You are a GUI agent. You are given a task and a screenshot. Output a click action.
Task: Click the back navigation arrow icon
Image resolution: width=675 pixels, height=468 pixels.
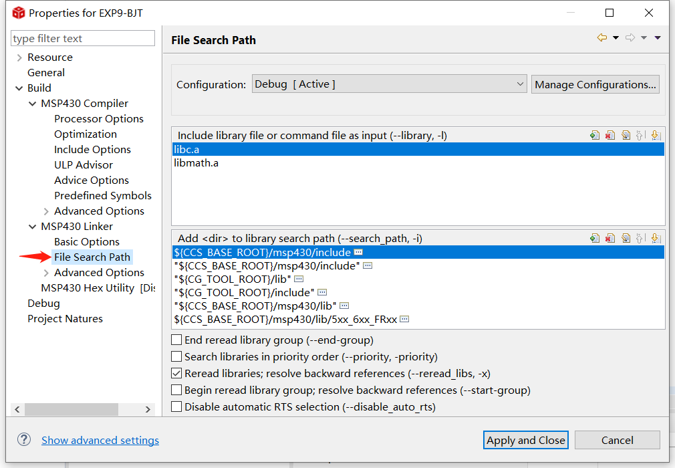pos(601,37)
